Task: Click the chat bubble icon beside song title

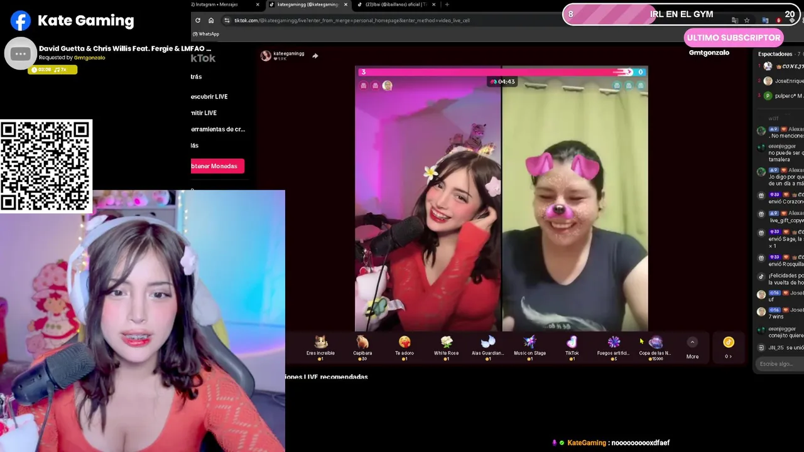Action: [x=20, y=53]
